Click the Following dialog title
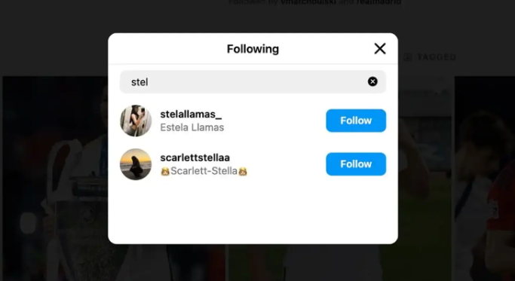 click(x=253, y=49)
